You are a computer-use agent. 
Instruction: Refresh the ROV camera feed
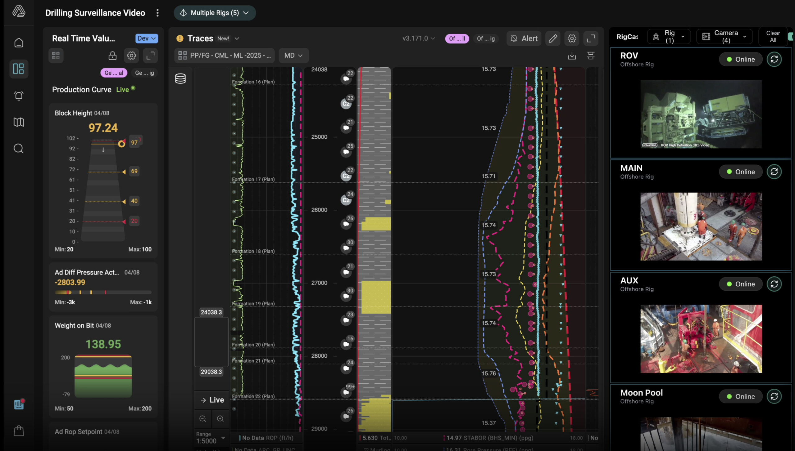click(774, 59)
